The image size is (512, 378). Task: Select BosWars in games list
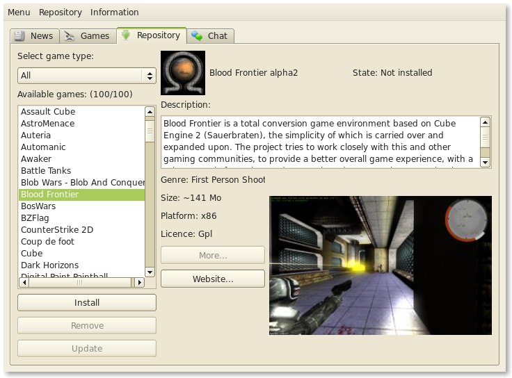[81, 206]
